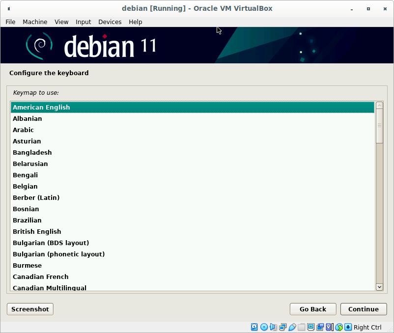
Task: Open the Machine menu
Action: (35, 22)
